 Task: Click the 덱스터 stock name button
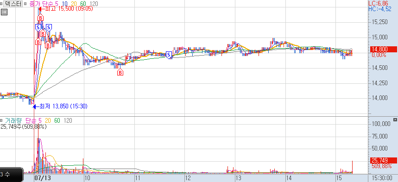[x=13, y=4]
